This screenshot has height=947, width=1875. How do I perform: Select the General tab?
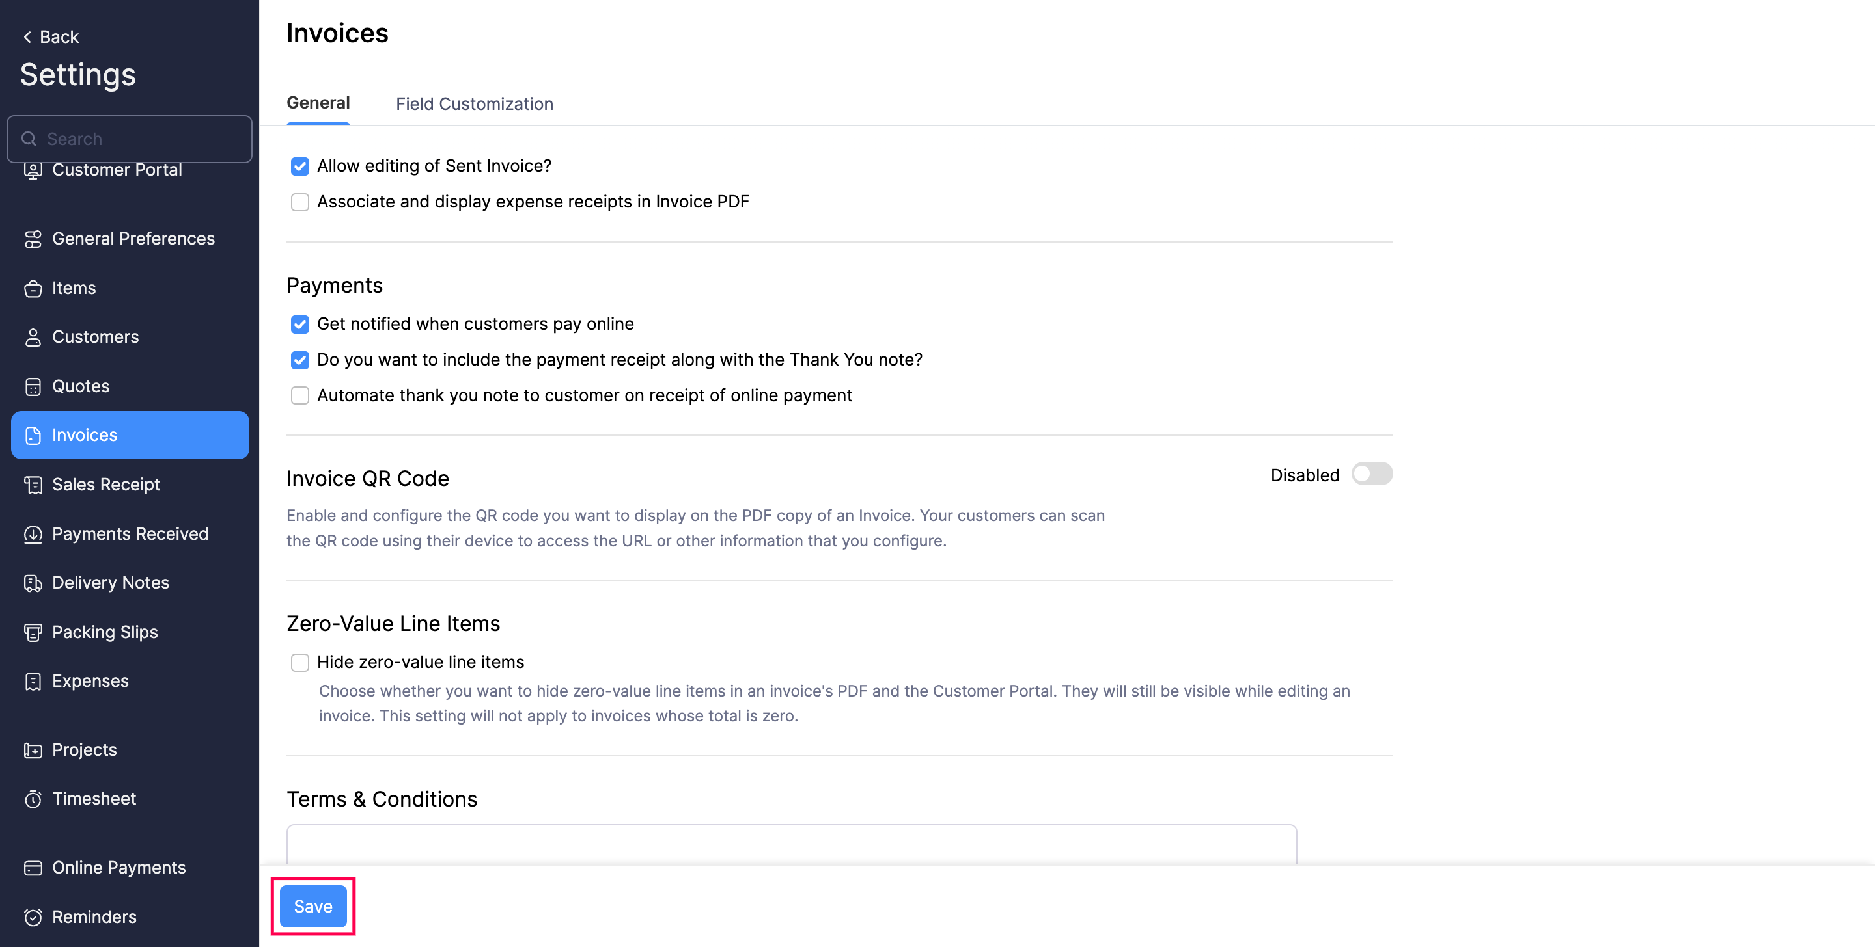click(x=318, y=103)
